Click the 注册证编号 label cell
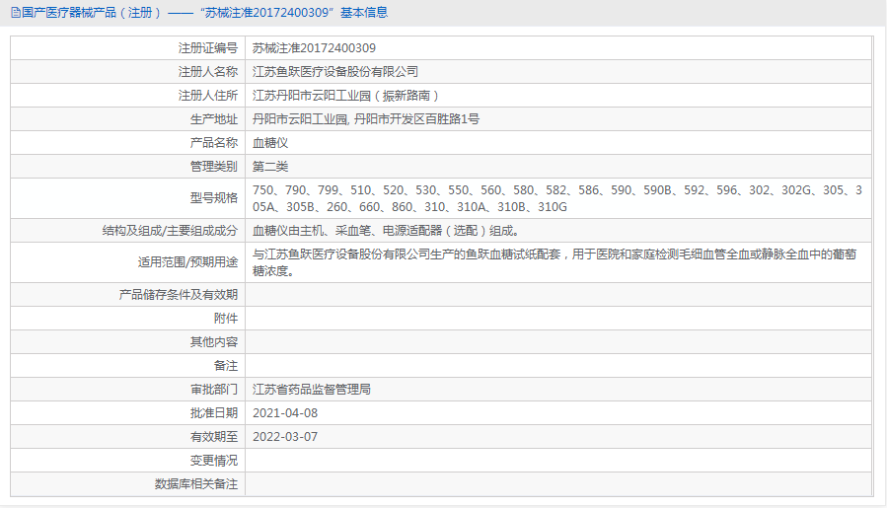The height and width of the screenshot is (508, 887). coord(128,48)
